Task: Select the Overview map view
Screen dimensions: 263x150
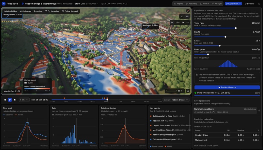Action: [x=38, y=11]
